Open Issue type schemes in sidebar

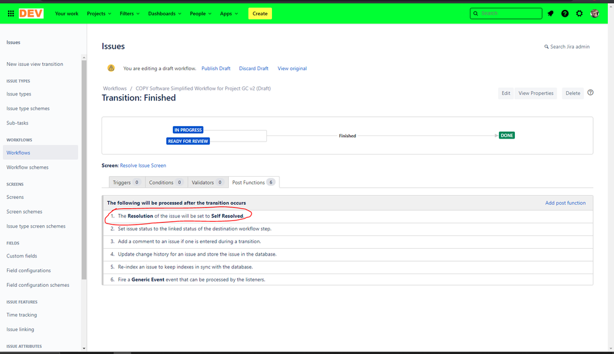[x=28, y=108]
